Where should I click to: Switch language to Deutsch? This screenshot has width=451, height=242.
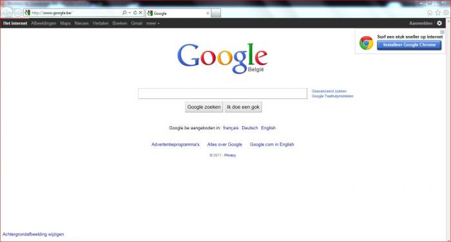[250, 128]
